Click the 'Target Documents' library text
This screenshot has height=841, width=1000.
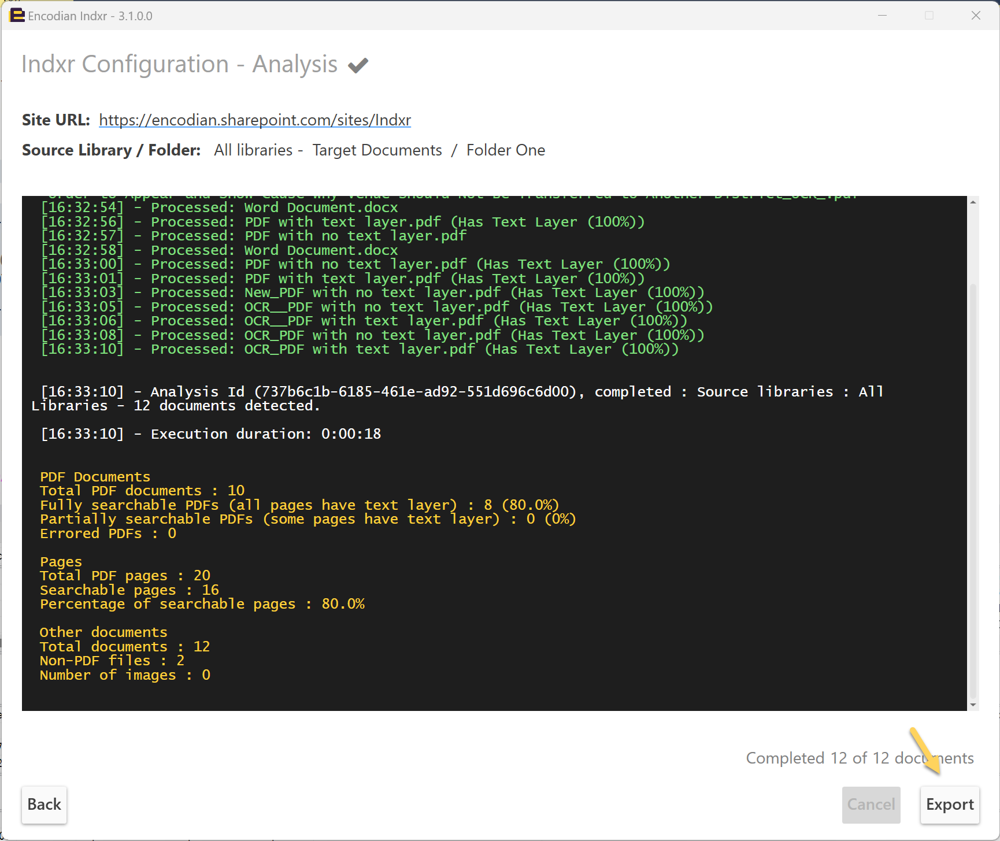pos(377,150)
